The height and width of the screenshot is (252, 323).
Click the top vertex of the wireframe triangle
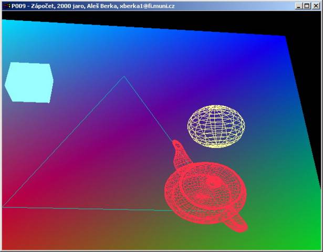(124, 77)
